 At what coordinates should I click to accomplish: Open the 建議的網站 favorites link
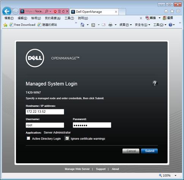(47, 25)
